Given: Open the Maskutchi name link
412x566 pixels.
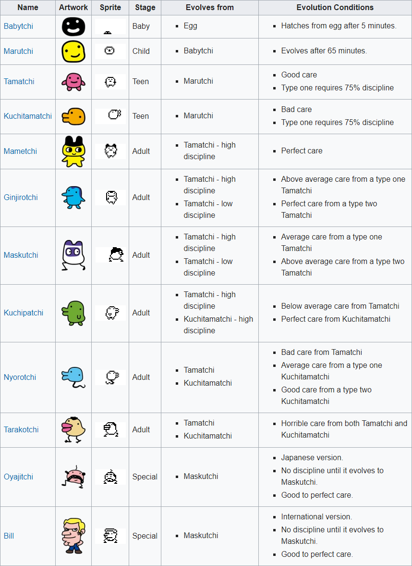Looking at the screenshot, I should 21,255.
